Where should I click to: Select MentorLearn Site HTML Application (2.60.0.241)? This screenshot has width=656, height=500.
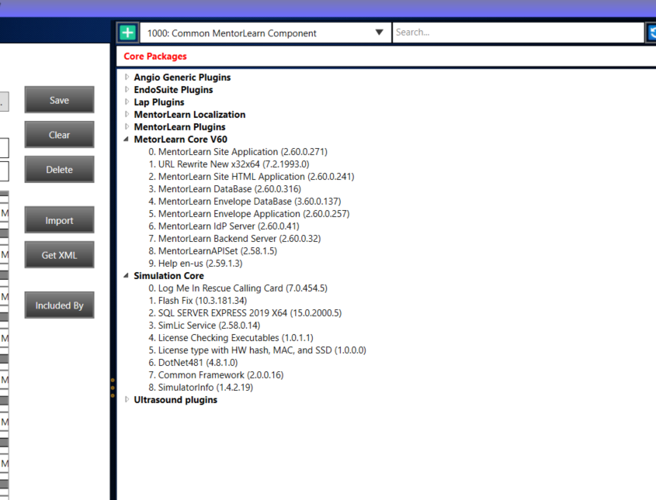click(x=251, y=177)
